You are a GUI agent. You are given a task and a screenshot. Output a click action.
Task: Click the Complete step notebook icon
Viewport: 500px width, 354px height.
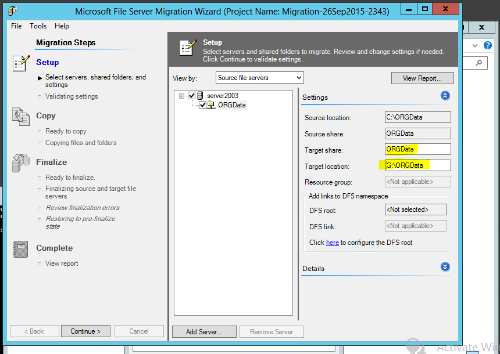pos(20,248)
